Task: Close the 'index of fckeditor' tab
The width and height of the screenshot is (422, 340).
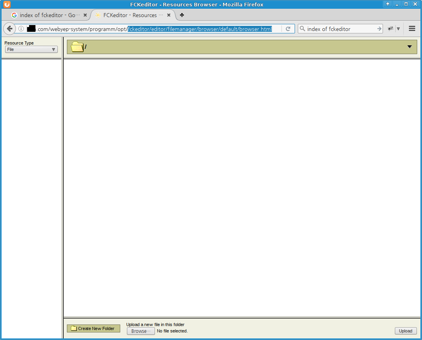Action: 85,15
